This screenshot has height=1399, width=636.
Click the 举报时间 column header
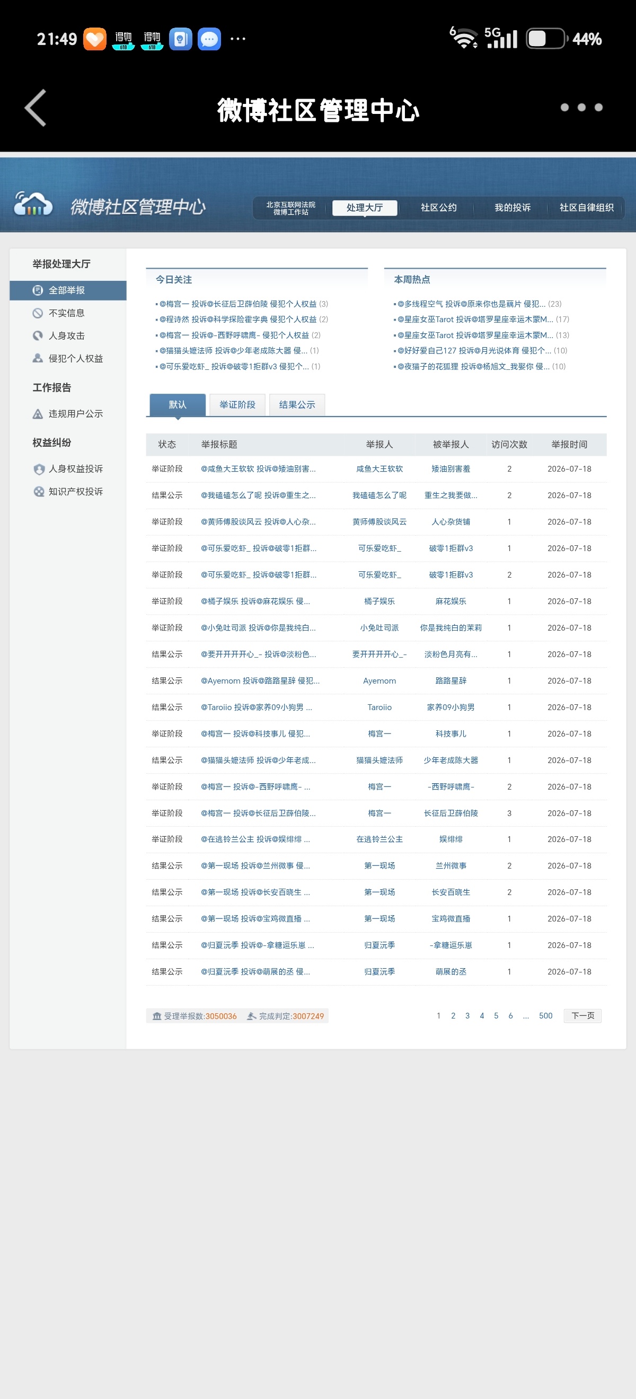pos(569,445)
